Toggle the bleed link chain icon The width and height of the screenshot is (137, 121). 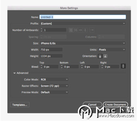[x=123, y=66]
